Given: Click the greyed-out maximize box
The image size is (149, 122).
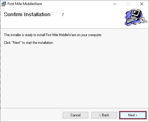Looking at the screenshot, I should coord(128,4).
